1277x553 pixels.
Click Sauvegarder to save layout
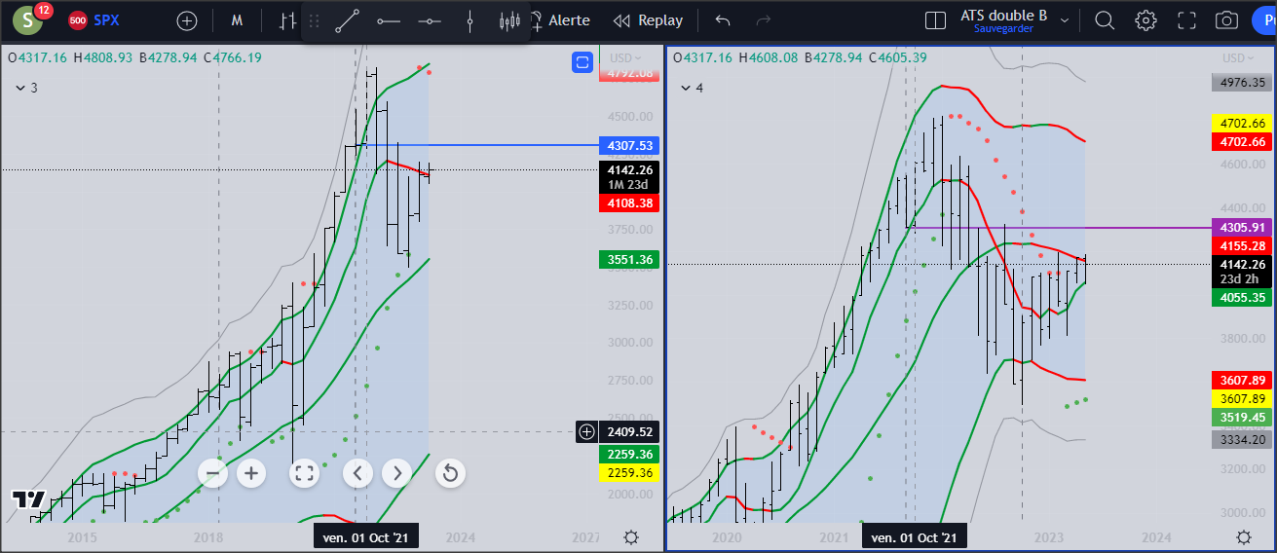coord(1003,29)
